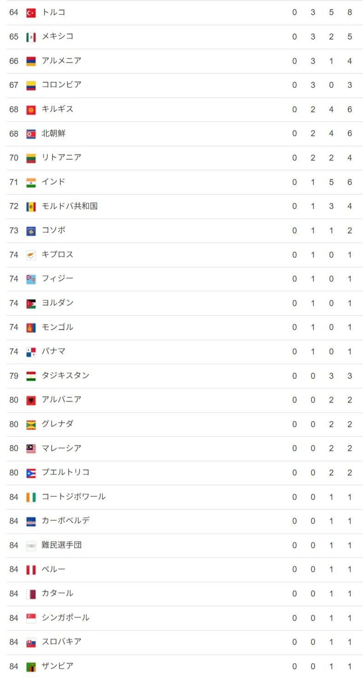Click the Turkey flag icon

31,13
